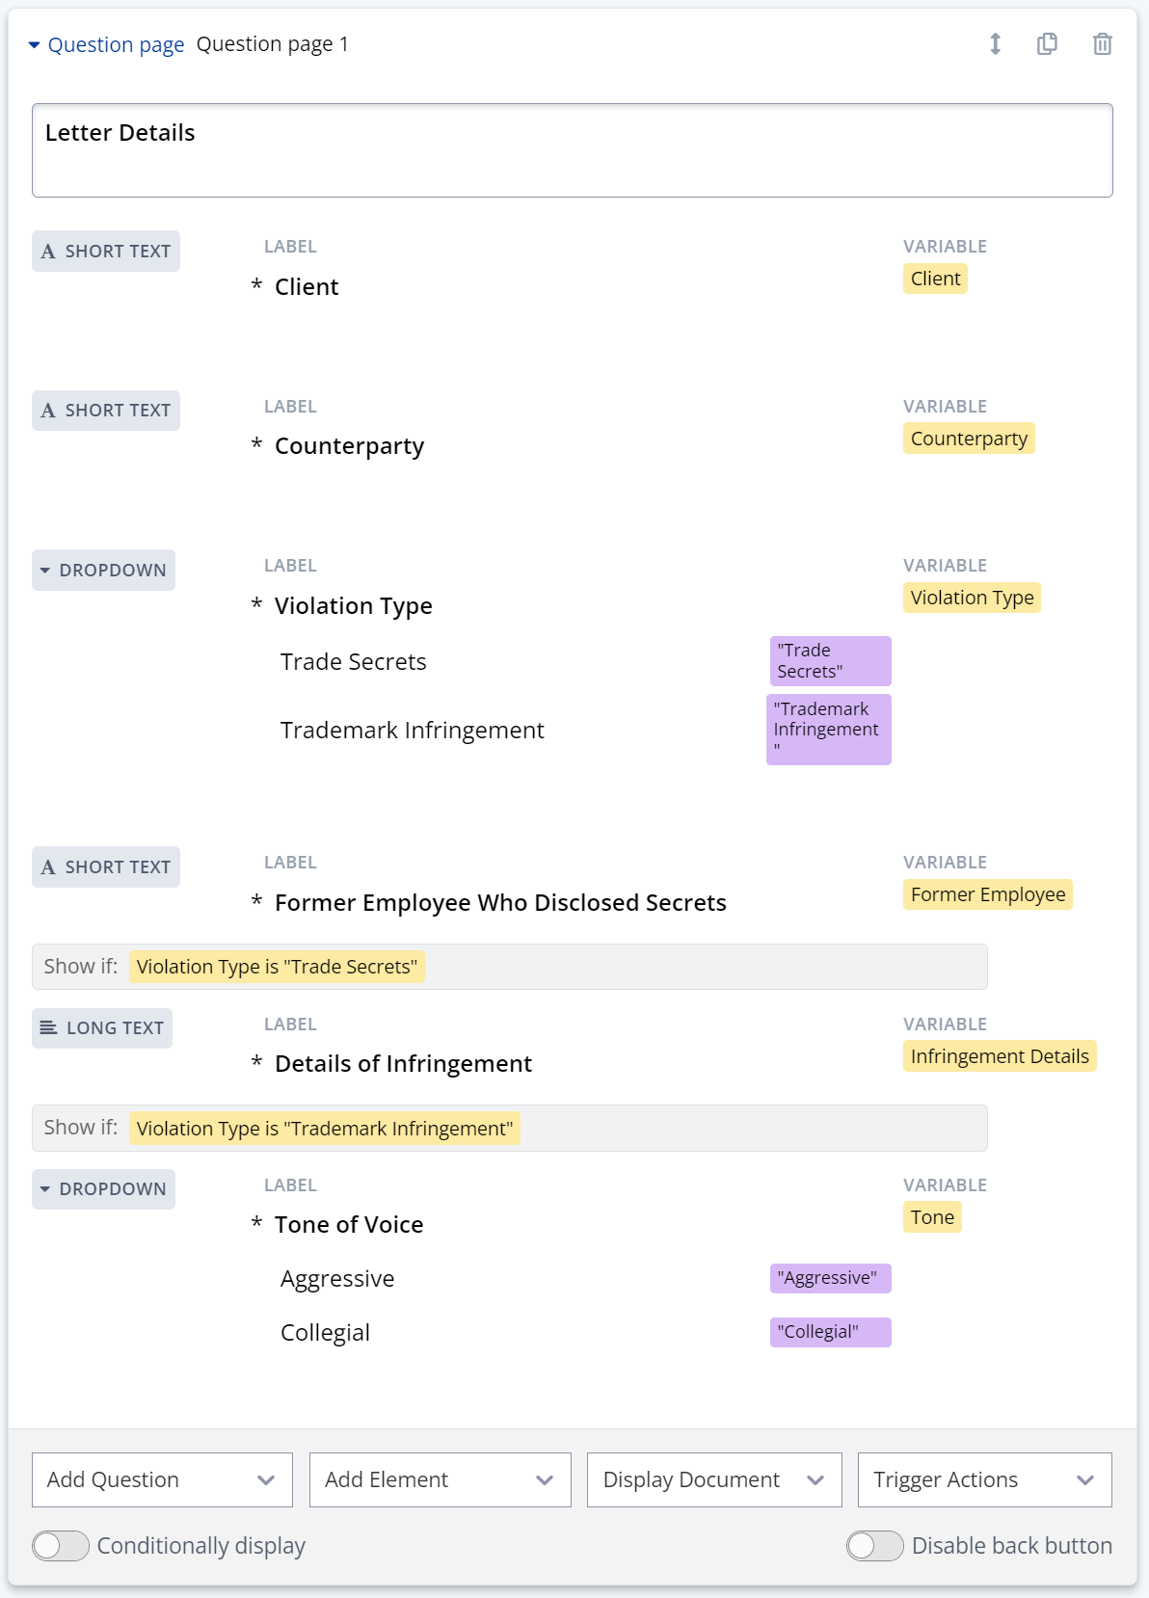The height and width of the screenshot is (1598, 1149).
Task: Open the Trigger Actions dropdown
Action: click(x=984, y=1479)
